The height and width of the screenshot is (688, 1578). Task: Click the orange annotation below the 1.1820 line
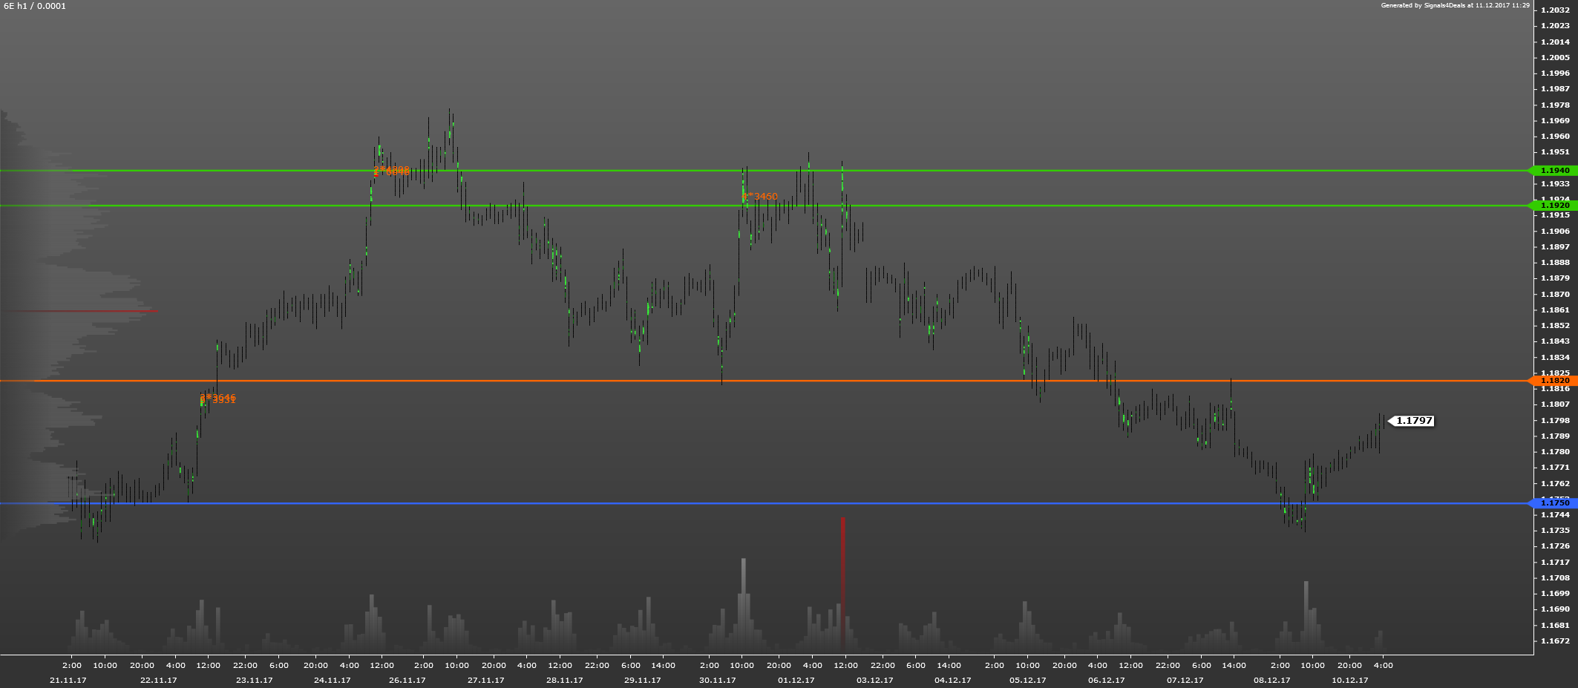pyautogui.click(x=217, y=399)
